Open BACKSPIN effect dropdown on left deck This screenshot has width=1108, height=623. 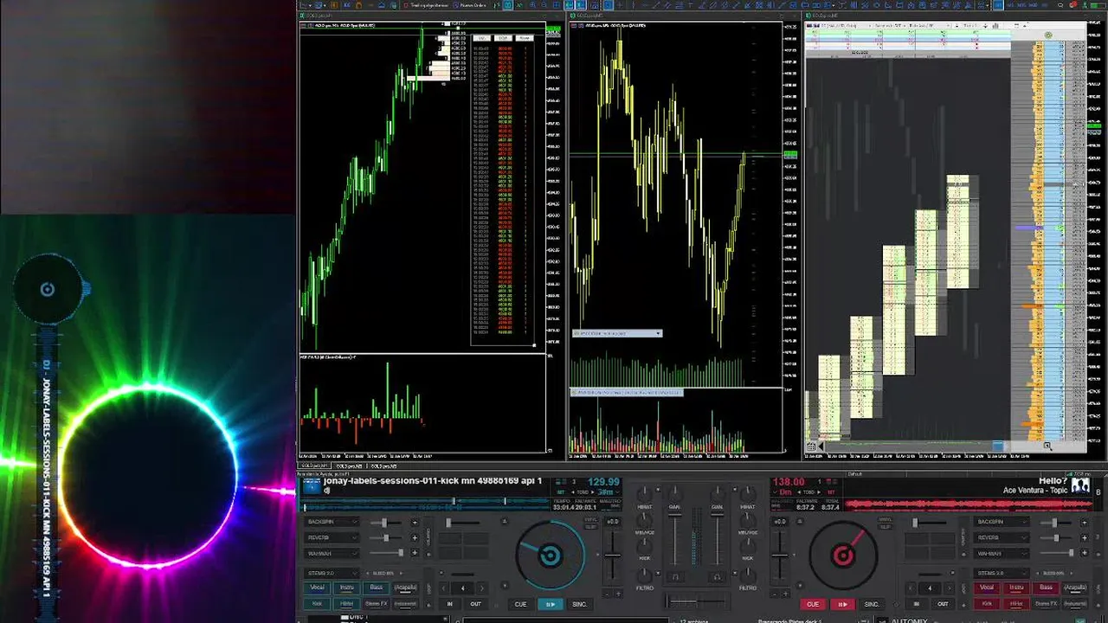(x=332, y=522)
